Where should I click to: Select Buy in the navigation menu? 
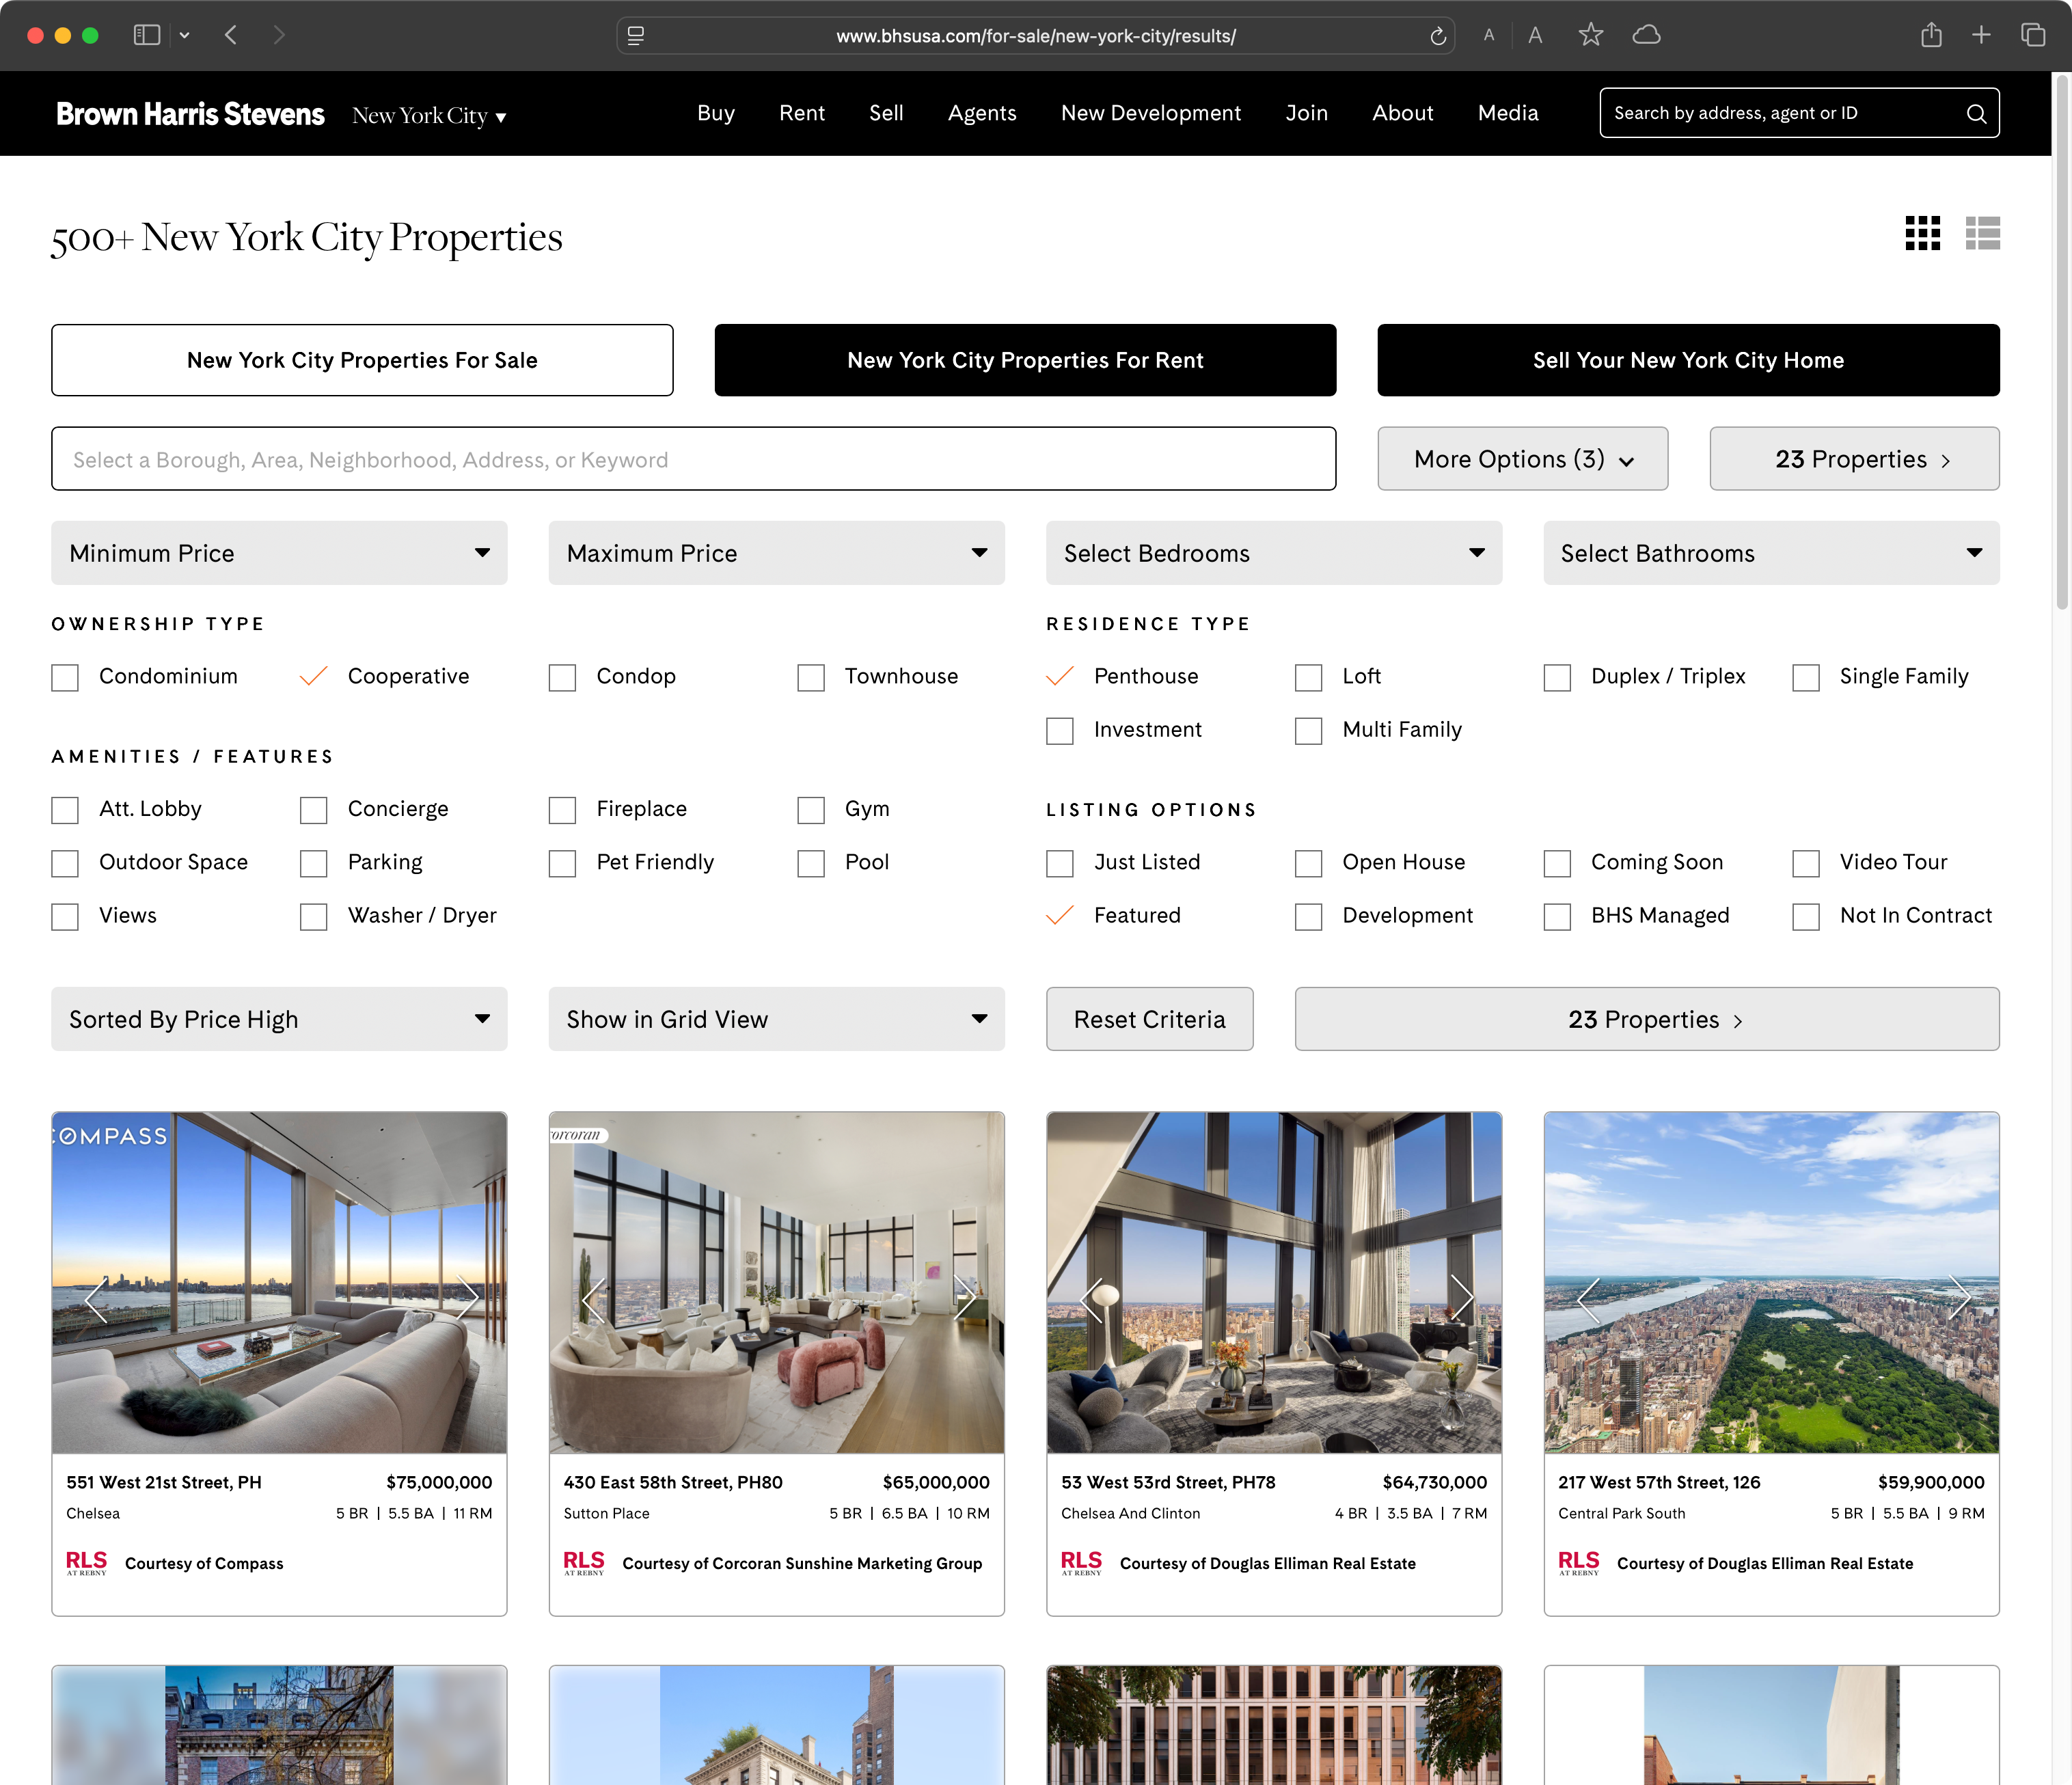715,113
